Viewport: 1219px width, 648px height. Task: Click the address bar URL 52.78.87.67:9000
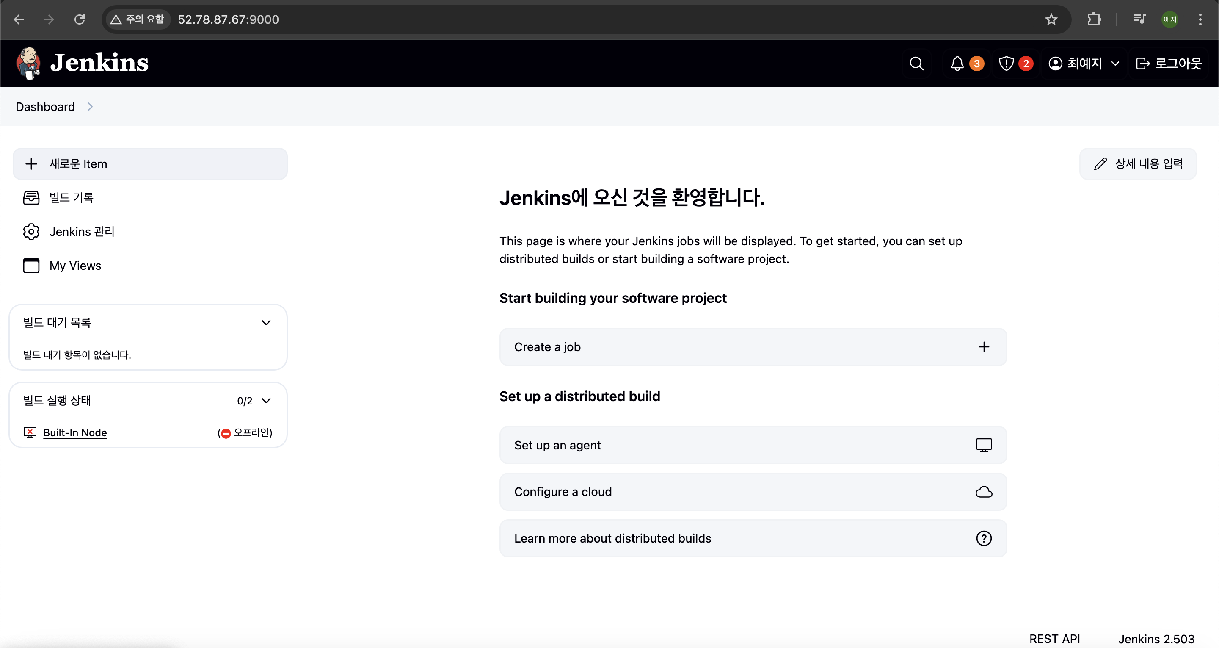(228, 19)
